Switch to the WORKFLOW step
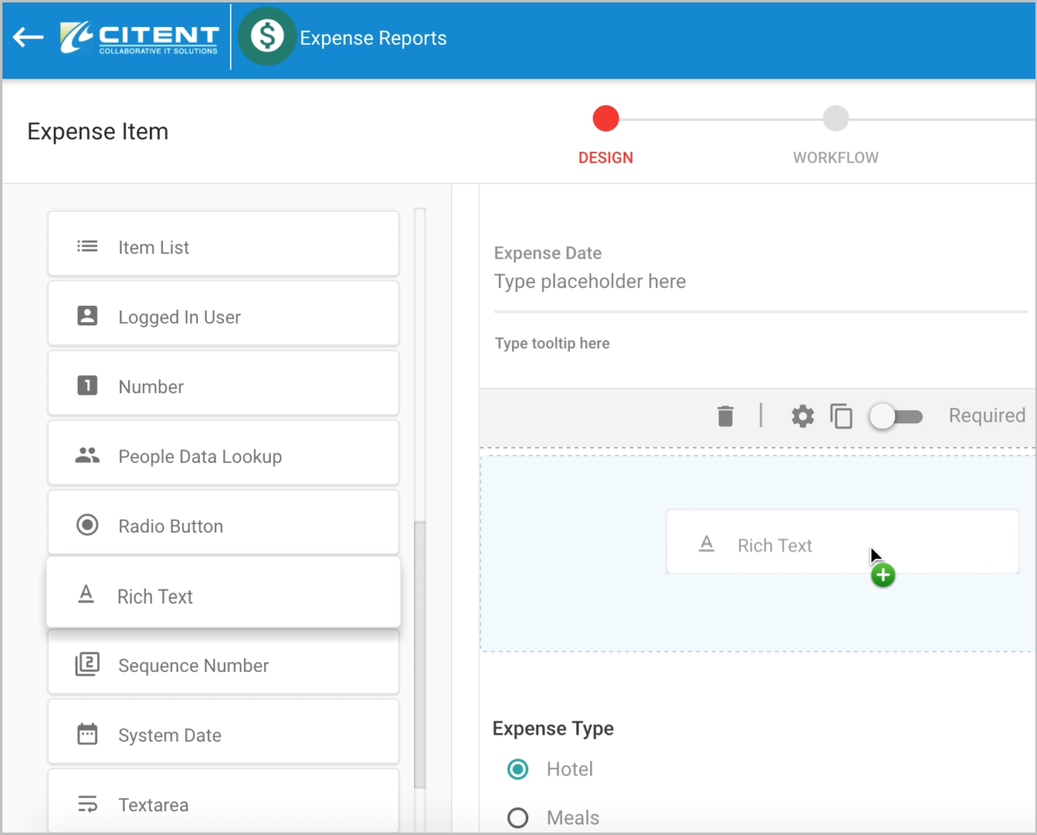The height and width of the screenshot is (835, 1037). pos(836,157)
